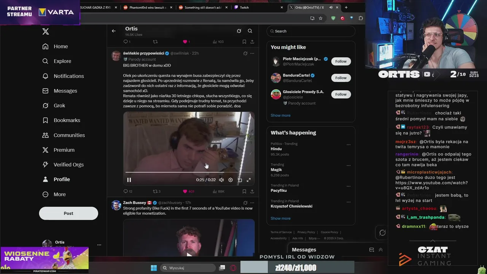The height and width of the screenshot is (274, 487).
Task: Open Verified Orgs in sidebar
Action: click(63, 165)
